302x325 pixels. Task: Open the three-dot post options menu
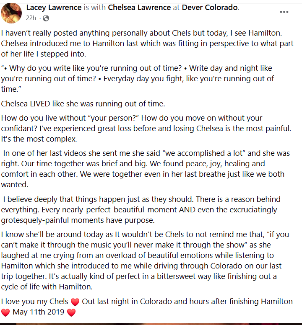284,12
